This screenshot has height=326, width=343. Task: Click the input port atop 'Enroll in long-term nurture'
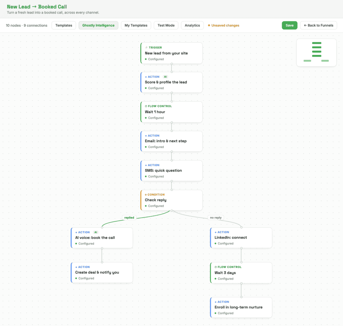[242, 297]
